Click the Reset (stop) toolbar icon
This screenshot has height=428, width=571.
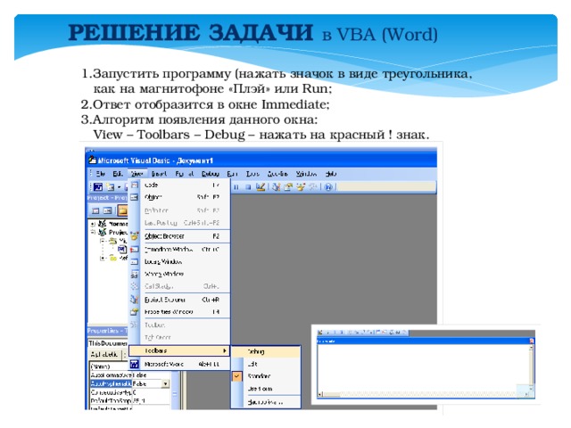pyautogui.click(x=248, y=187)
